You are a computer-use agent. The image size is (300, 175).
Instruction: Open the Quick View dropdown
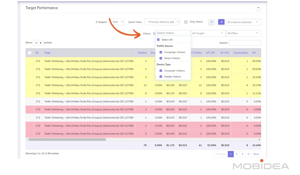point(162,22)
